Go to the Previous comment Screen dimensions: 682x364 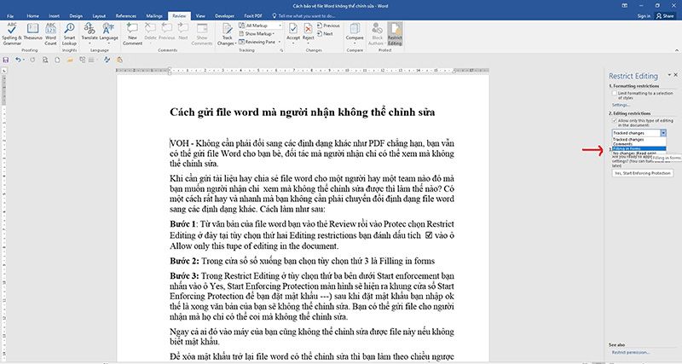tap(166, 32)
